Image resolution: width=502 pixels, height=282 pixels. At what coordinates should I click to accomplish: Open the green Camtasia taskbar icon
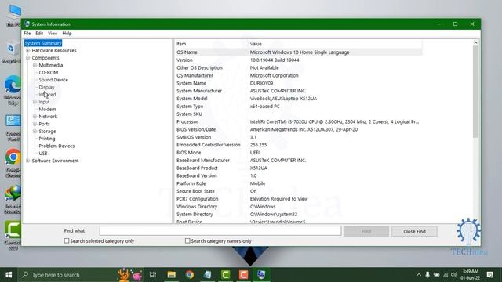point(225,275)
